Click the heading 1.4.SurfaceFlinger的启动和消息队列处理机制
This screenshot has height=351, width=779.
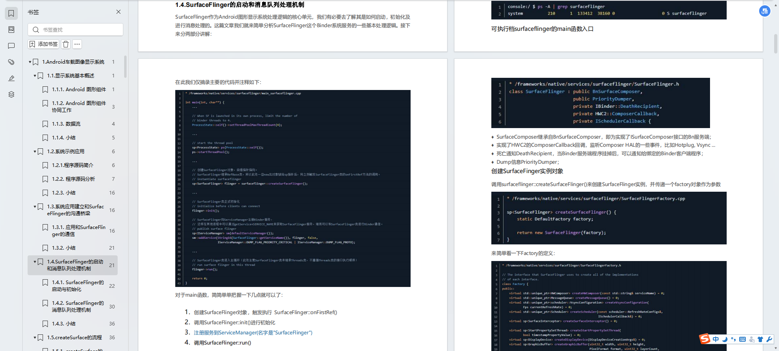(240, 5)
